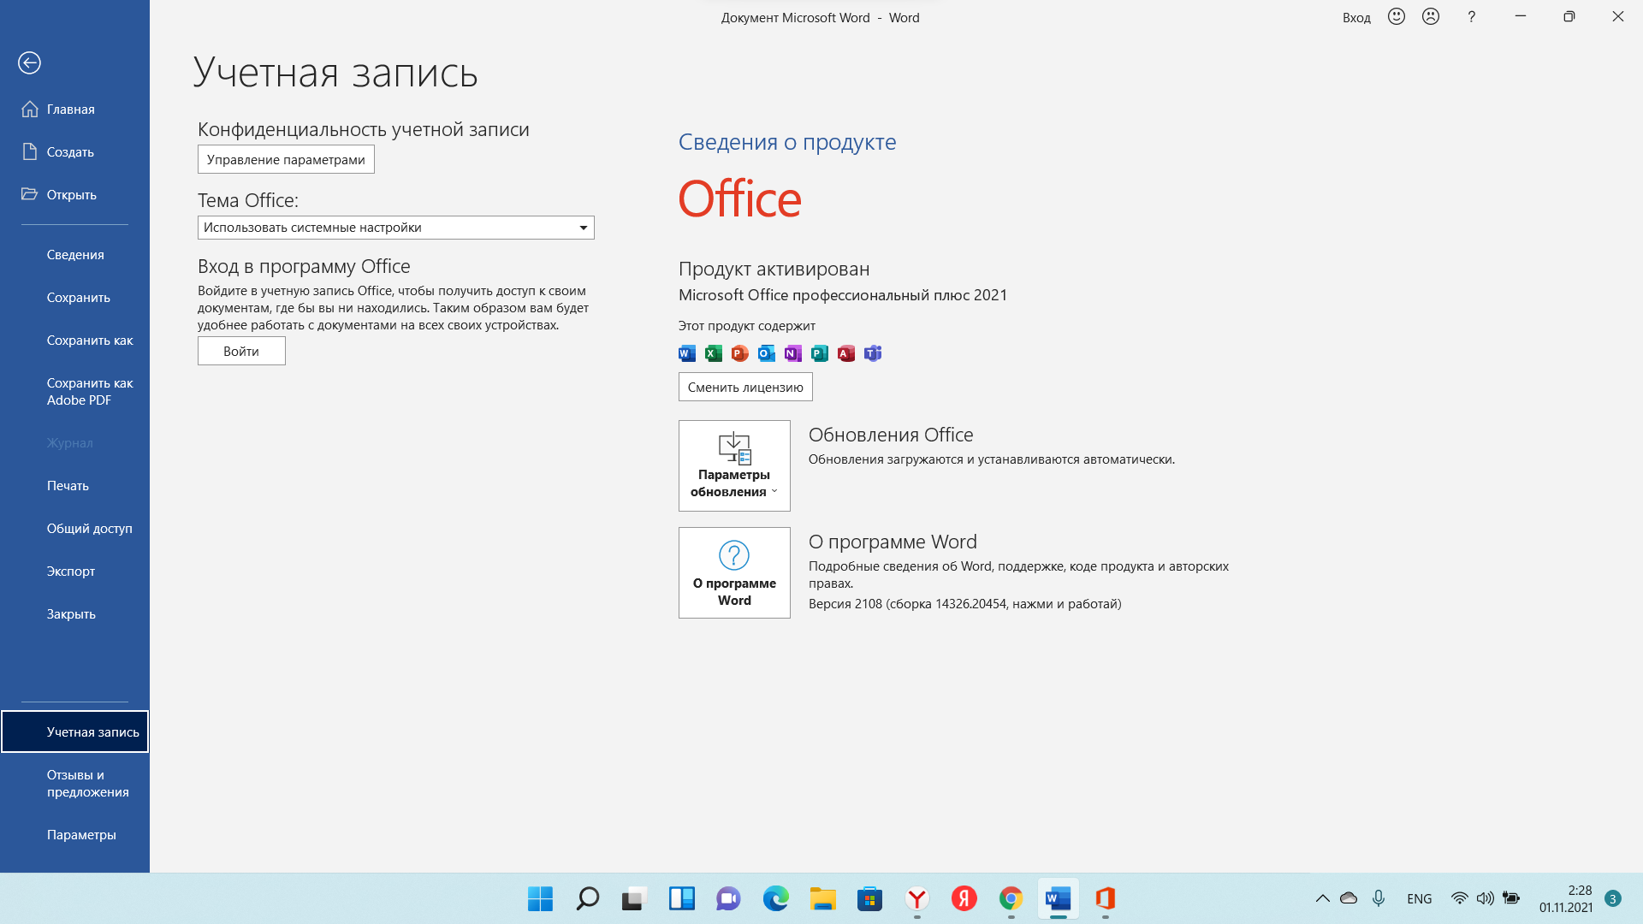
Task: Click the Access icon in product contents
Action: click(845, 353)
